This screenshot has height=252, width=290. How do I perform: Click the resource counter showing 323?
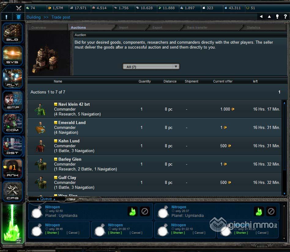coord(208,8)
